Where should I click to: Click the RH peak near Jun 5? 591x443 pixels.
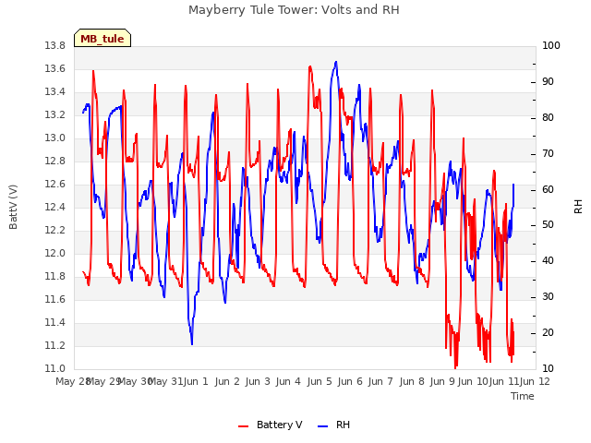pos(336,62)
